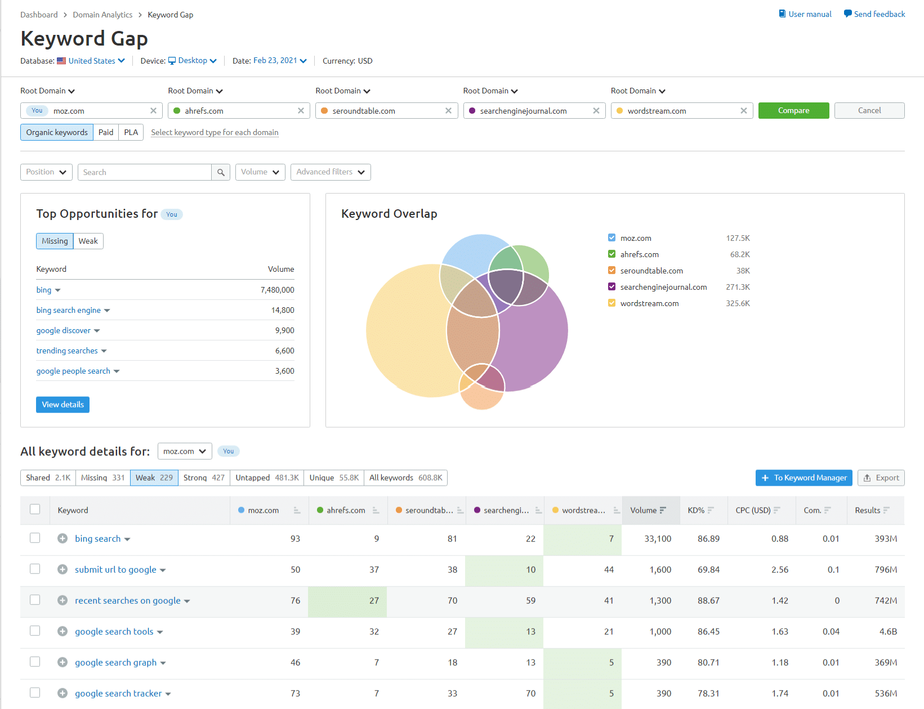Click the green Compare button
Viewport: 924px width, 709px height.
[793, 111]
